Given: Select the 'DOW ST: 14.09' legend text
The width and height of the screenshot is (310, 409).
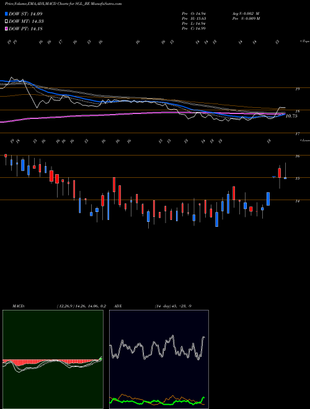Looking at the screenshot, I should click(x=25, y=14).
